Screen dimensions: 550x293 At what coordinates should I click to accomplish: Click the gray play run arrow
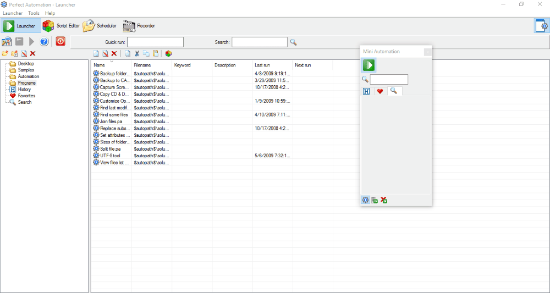point(31,42)
